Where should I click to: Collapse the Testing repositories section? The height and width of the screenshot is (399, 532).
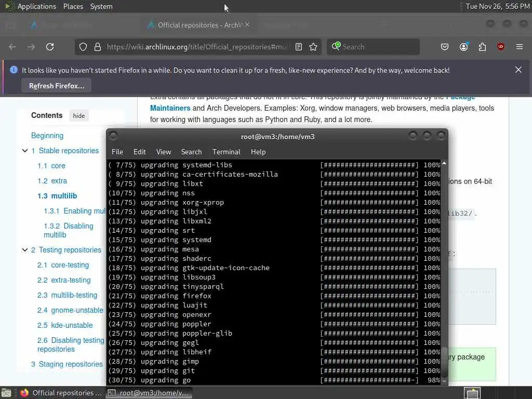pos(25,250)
